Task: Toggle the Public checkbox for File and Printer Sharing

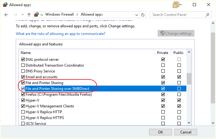Action: (x=179, y=83)
